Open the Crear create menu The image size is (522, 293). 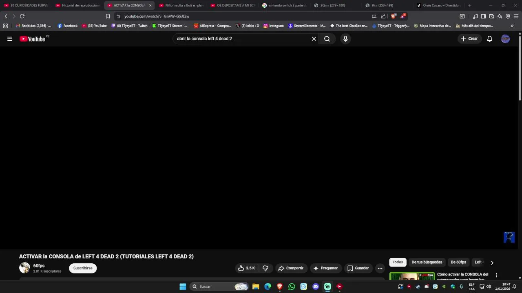click(x=469, y=39)
